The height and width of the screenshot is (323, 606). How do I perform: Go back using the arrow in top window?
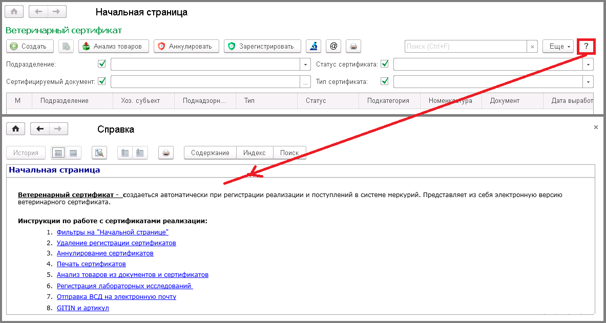[x=38, y=12]
